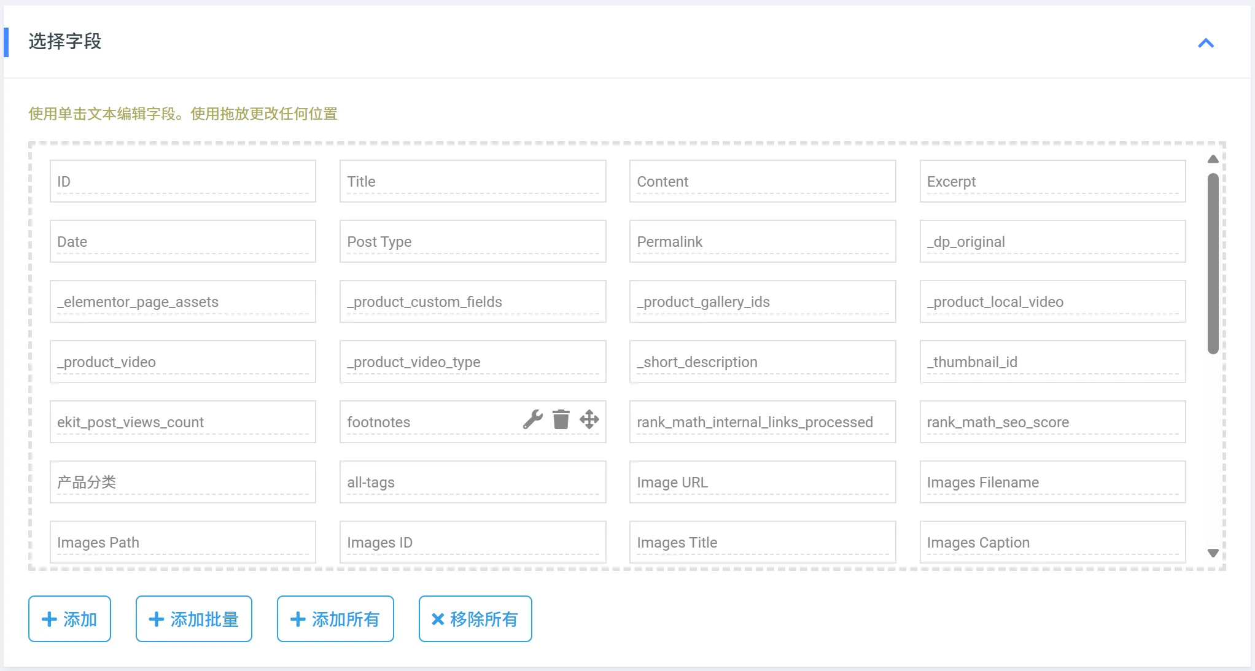Click 添加所有 to add all fields
Screen dimensions: 1255x671
click(x=335, y=619)
